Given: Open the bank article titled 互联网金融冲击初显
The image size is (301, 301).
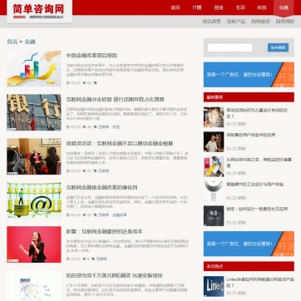Looking at the screenshot, I should 116,99.
